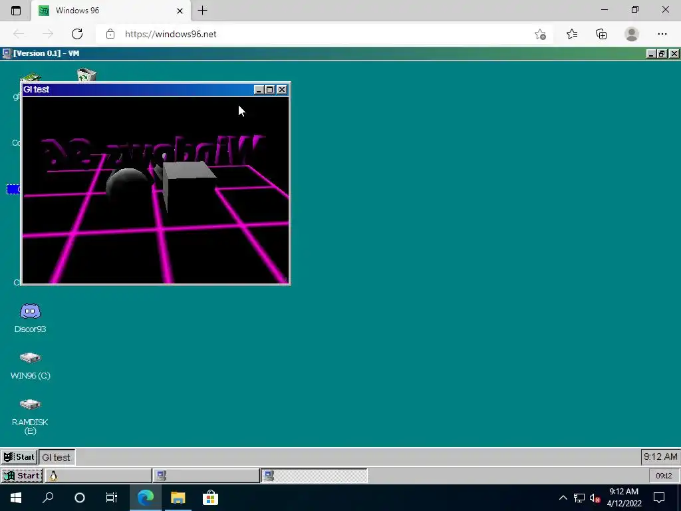
Task: Open the Discor93 desktop icon
Action: [30, 318]
